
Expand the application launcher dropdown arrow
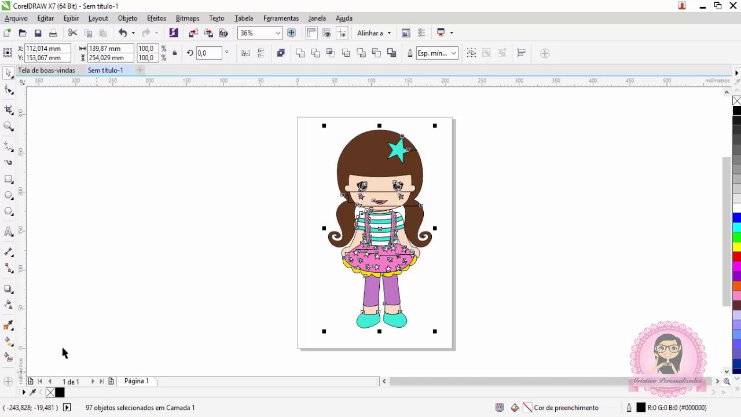(452, 33)
